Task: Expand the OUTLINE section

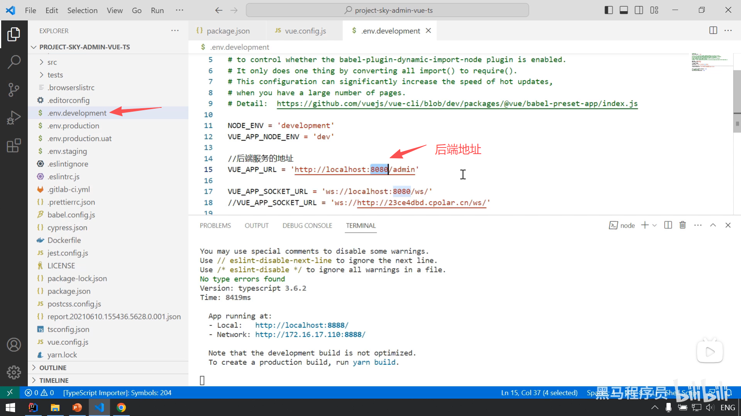Action: [53, 368]
